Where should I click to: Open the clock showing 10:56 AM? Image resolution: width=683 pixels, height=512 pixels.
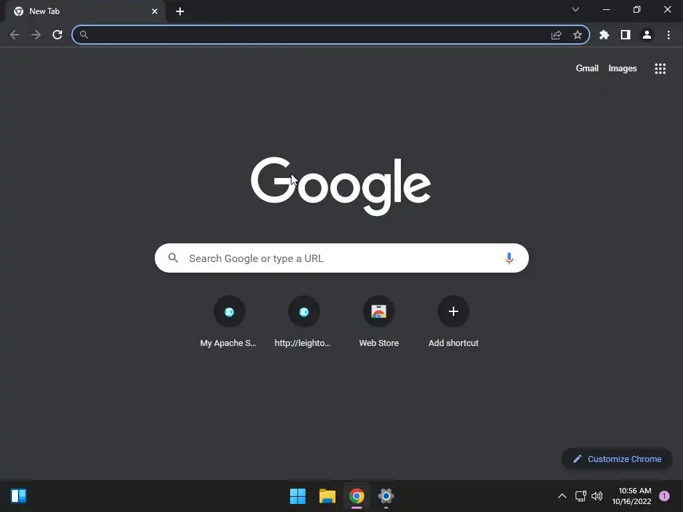coord(632,496)
